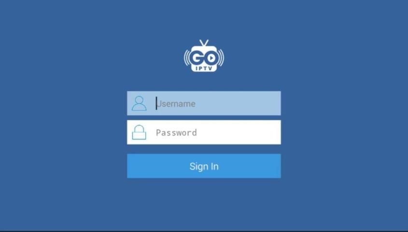Image resolution: width=408 pixels, height=232 pixels.
Task: Click the empty right side of the Password box
Action: pyautogui.click(x=250, y=132)
